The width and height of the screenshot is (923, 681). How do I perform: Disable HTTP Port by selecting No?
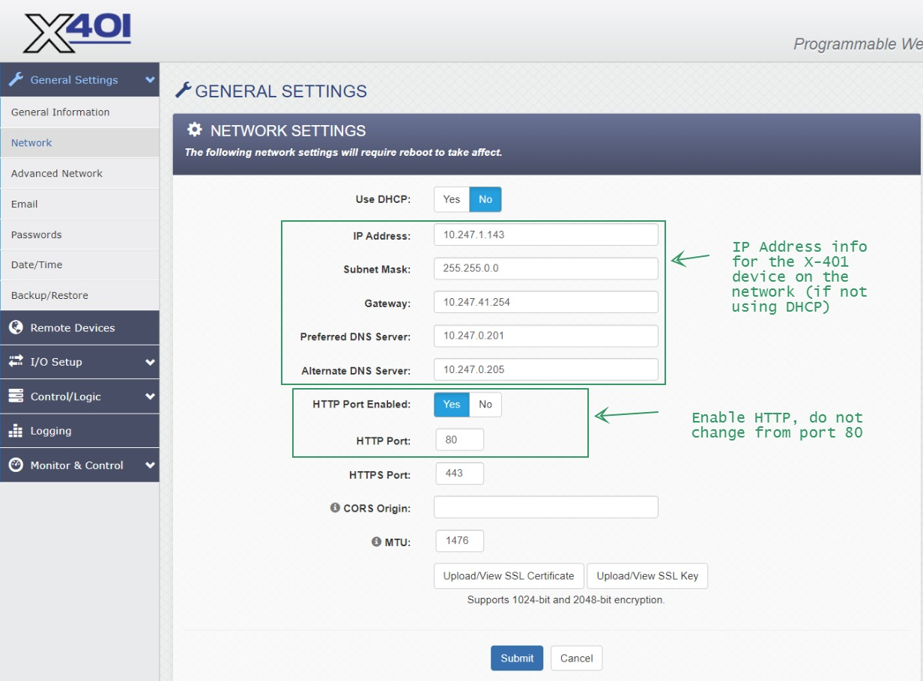485,405
